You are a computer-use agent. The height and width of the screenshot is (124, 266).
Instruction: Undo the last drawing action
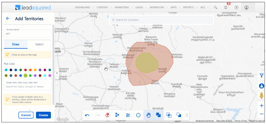(x=88, y=115)
